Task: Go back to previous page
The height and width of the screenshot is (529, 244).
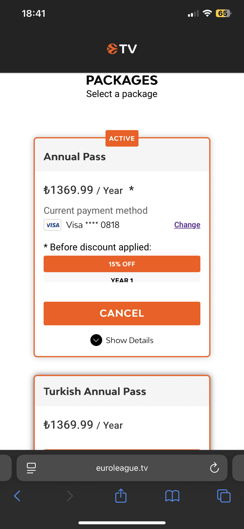Action: (x=17, y=496)
